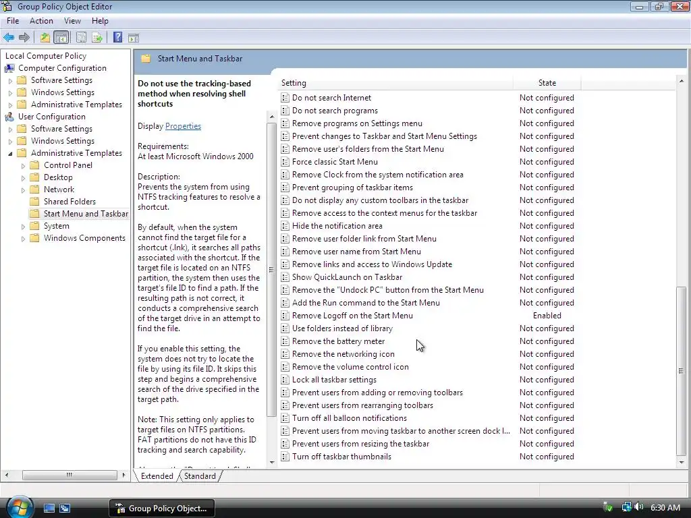Toggle the Show/Hide Console Tree icon
The width and height of the screenshot is (691, 518).
(x=61, y=38)
